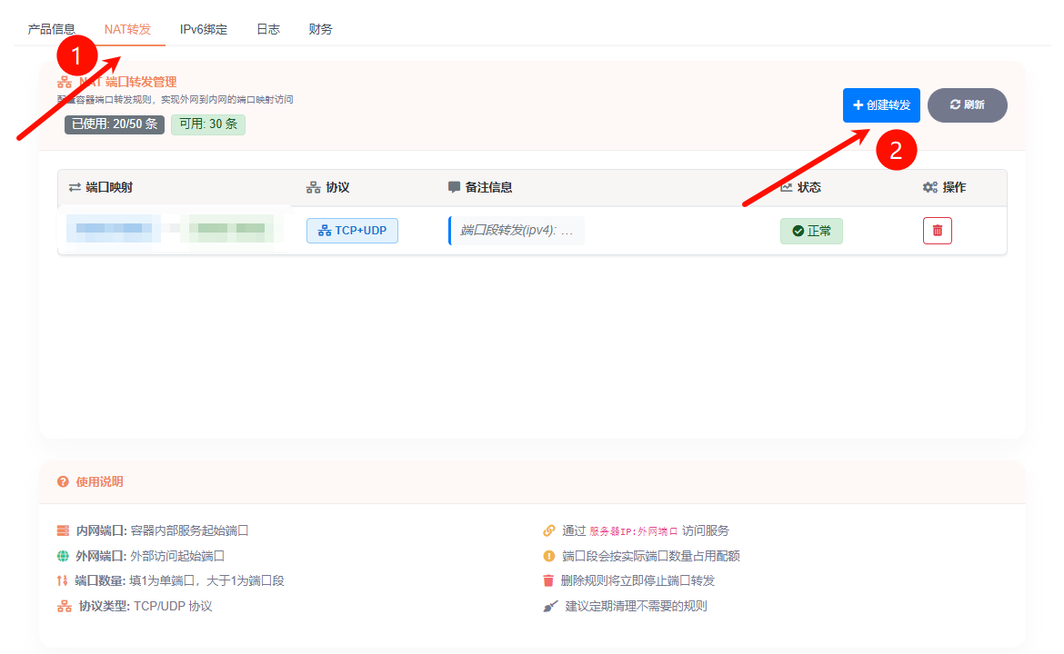Click the 正常 status badge
This screenshot has height=654, width=1064.
click(811, 231)
